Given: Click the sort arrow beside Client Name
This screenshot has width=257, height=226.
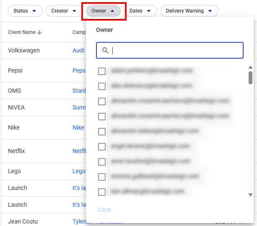Looking at the screenshot, I should [40, 32].
